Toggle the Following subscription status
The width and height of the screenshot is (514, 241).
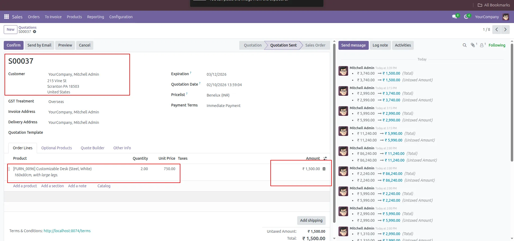point(497,45)
